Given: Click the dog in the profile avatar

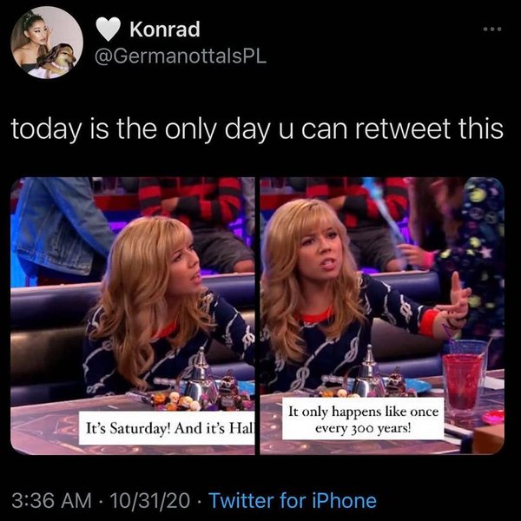Looking at the screenshot, I should click(x=58, y=60).
